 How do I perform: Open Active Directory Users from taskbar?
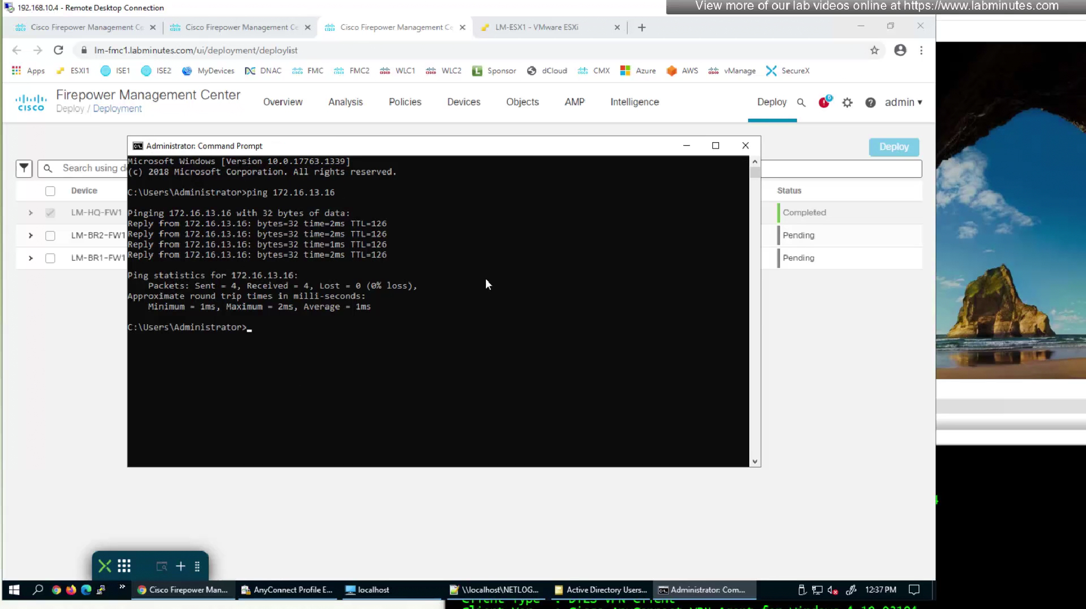tap(601, 590)
